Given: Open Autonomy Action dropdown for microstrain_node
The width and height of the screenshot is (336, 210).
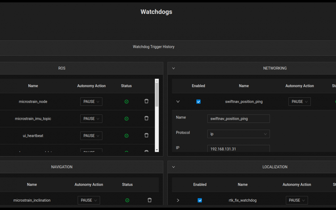Looking at the screenshot, I should (91, 102).
